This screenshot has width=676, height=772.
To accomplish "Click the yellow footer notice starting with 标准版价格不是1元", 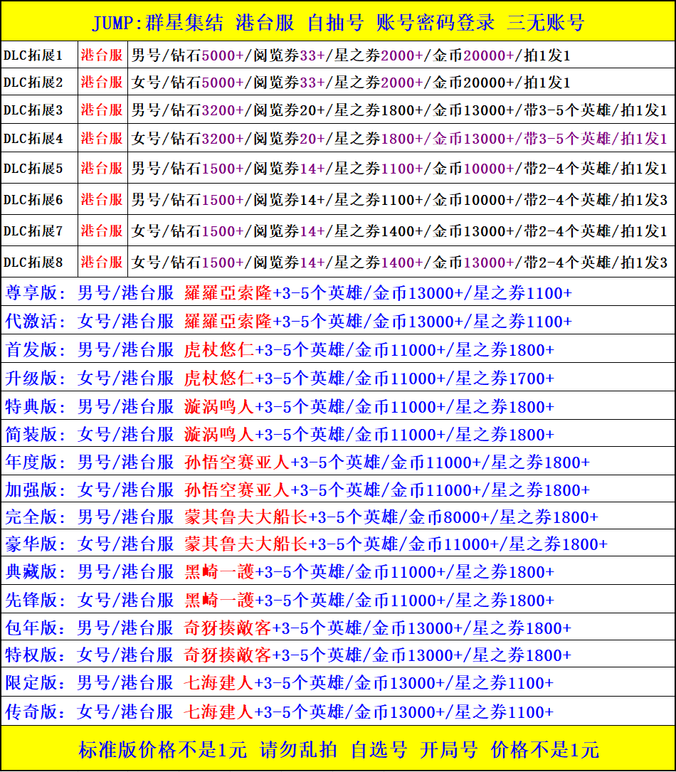I will (338, 749).
